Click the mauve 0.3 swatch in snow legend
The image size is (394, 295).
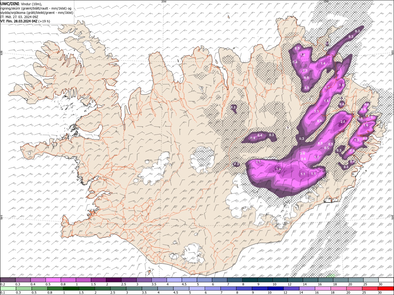[x=23, y=280]
